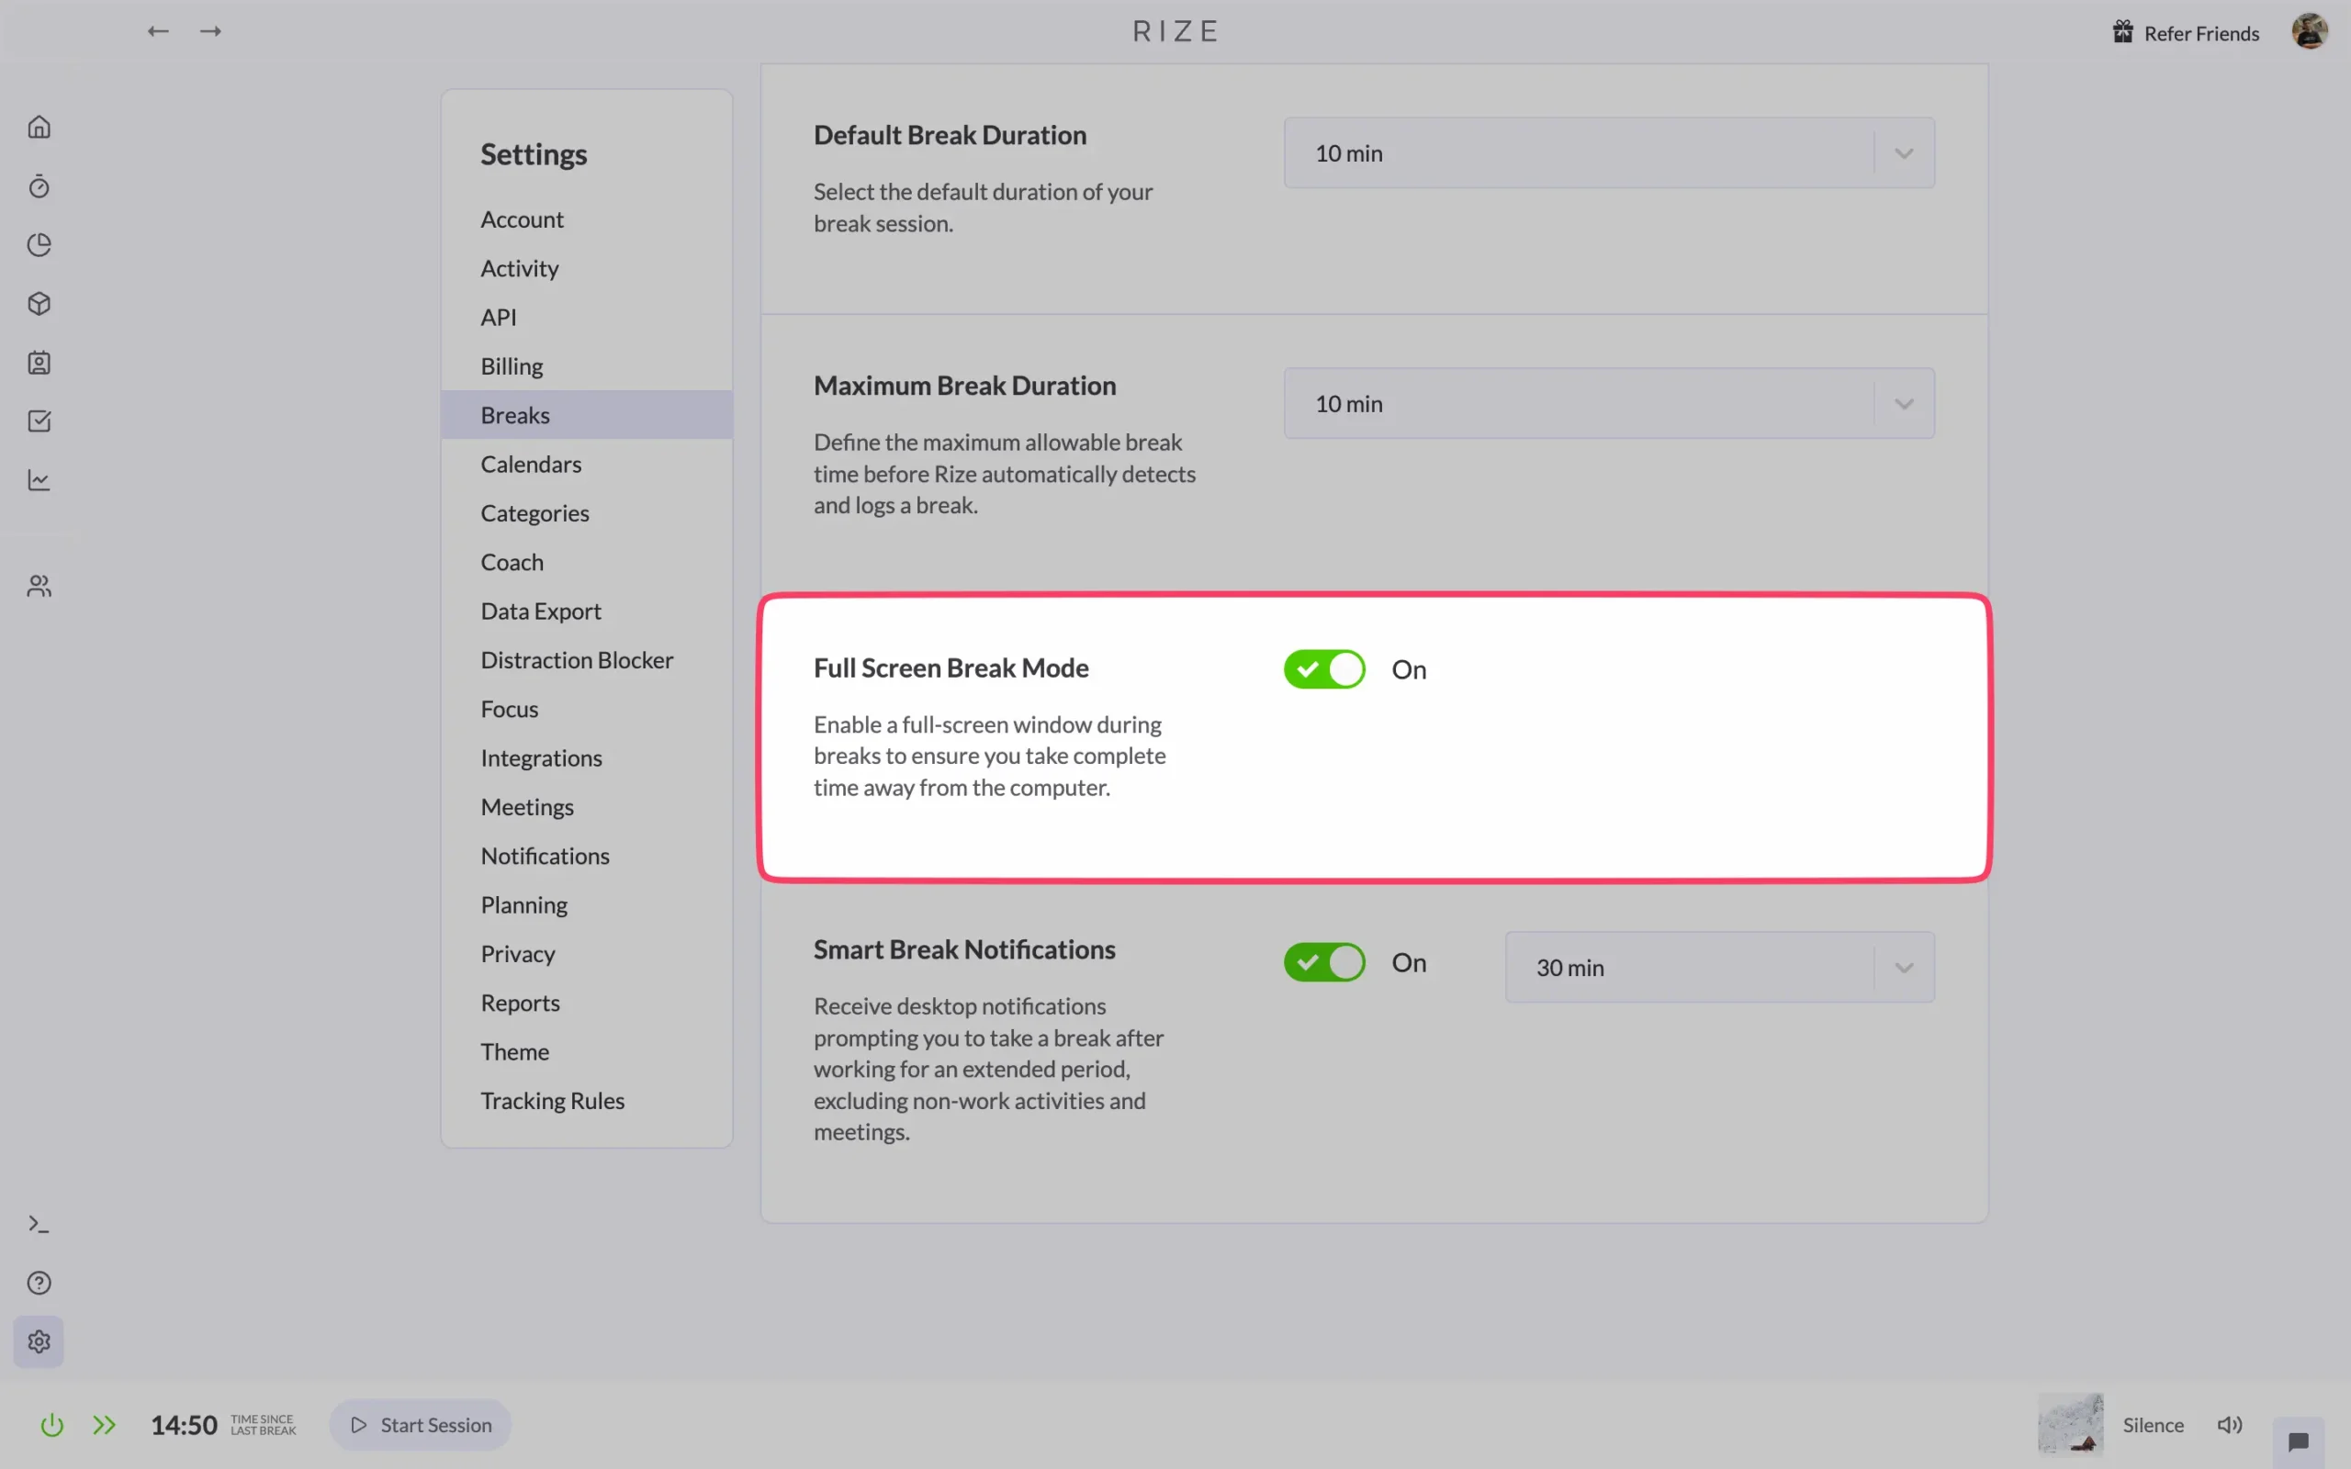
Task: Open the 30 min notification interval dropdown
Action: click(x=1719, y=968)
